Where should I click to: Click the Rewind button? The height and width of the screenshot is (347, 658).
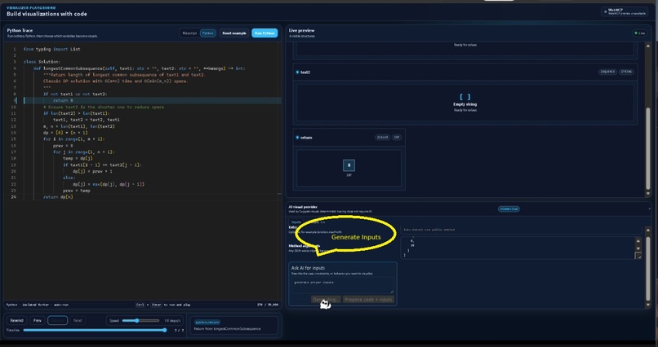click(17, 321)
